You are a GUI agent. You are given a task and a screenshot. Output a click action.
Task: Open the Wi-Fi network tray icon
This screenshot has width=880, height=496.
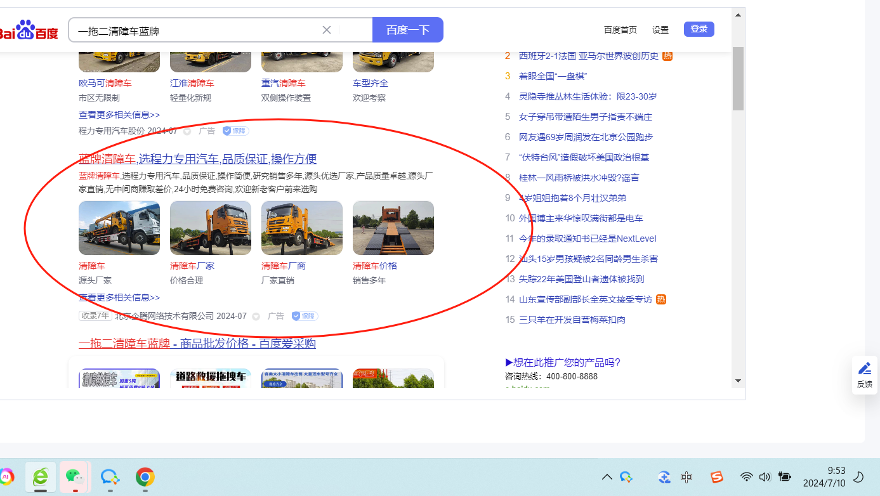(x=747, y=477)
